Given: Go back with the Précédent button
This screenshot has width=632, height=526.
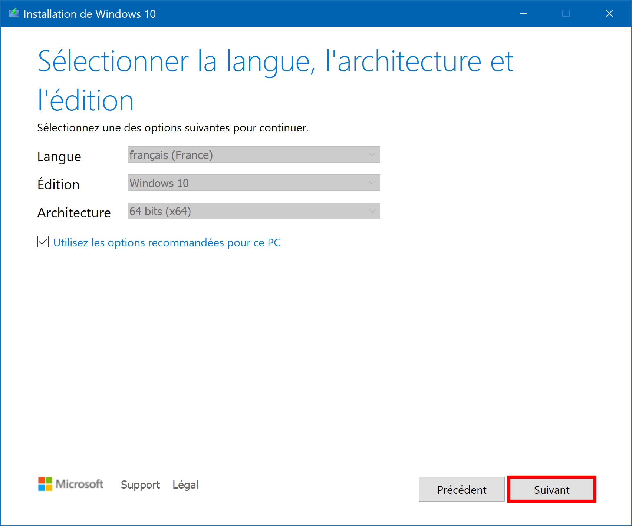Looking at the screenshot, I should 462,489.
